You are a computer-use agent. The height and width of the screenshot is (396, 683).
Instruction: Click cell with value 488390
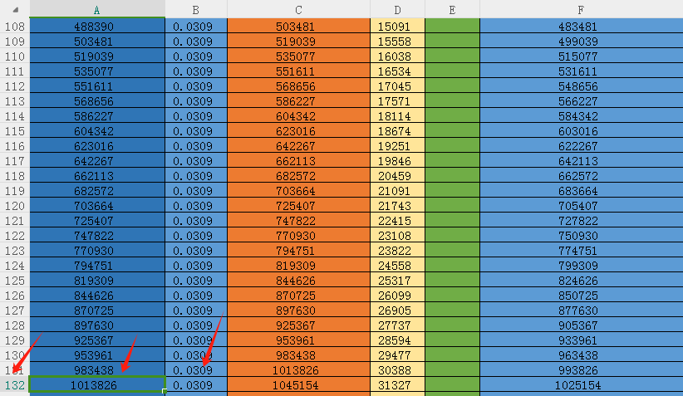pos(97,27)
